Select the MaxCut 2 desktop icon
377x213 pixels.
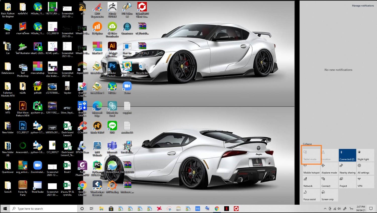(x=97, y=48)
